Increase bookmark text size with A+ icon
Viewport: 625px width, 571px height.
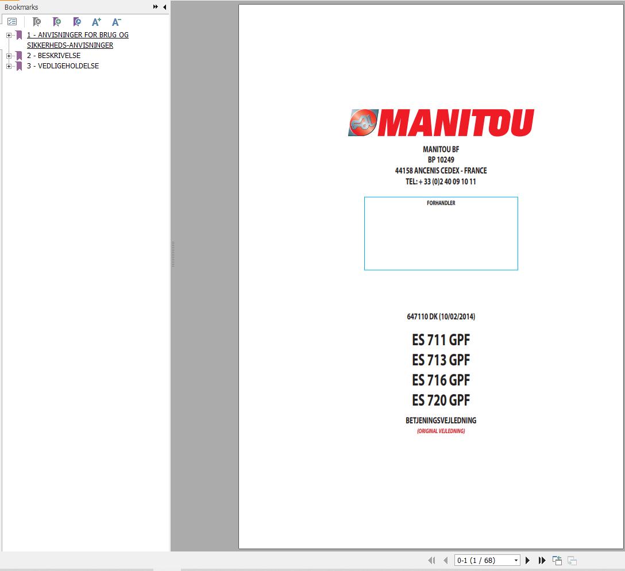(x=97, y=22)
